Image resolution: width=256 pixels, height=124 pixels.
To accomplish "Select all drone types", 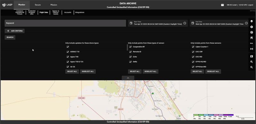I will (x=72, y=72).
